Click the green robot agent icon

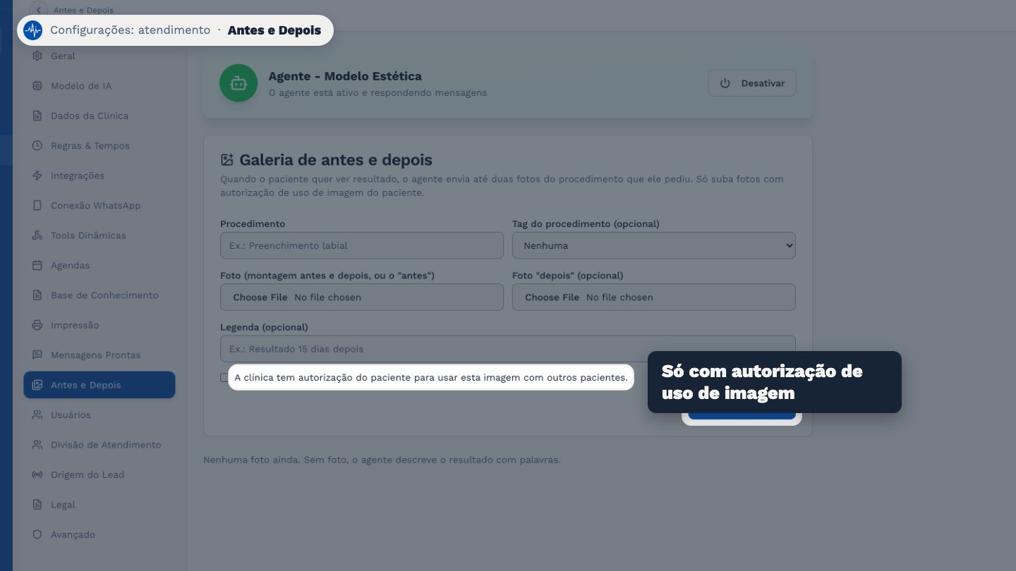(238, 83)
